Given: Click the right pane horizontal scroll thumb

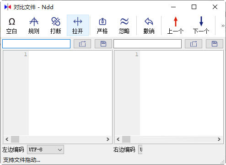Looking at the screenshot, I should coord(126,139).
